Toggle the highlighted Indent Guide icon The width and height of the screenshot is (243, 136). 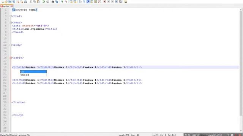[88, 2]
